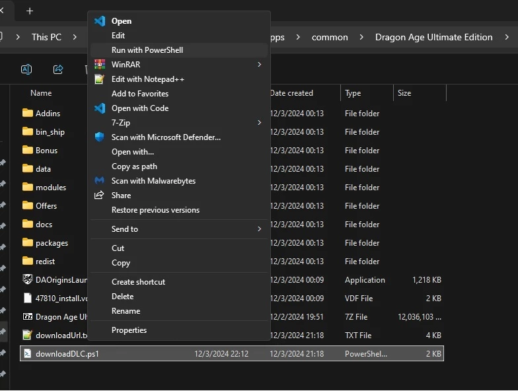Screen dimensions: 518x391
Task: Select Copy as path
Action: pos(179,166)
